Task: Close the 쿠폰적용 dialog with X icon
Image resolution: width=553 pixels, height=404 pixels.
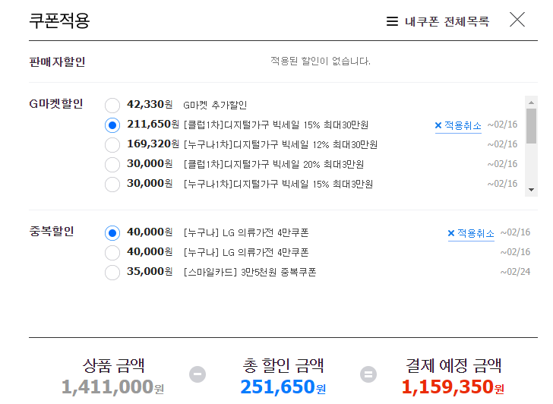Action: [517, 20]
